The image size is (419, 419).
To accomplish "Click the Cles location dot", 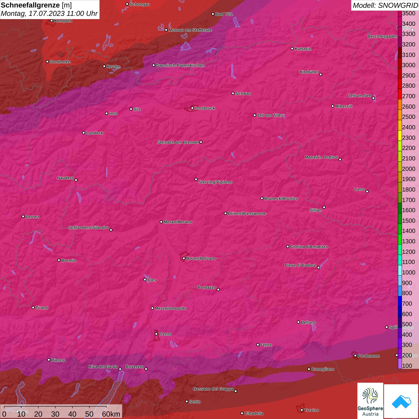I will pyautogui.click(x=145, y=280).
